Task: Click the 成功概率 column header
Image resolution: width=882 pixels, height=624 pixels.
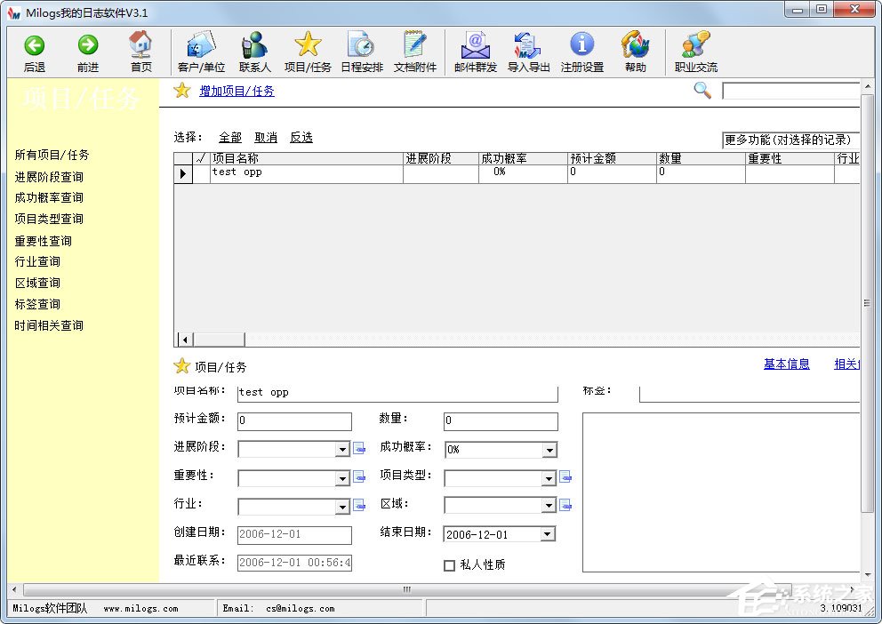Action: [x=523, y=158]
